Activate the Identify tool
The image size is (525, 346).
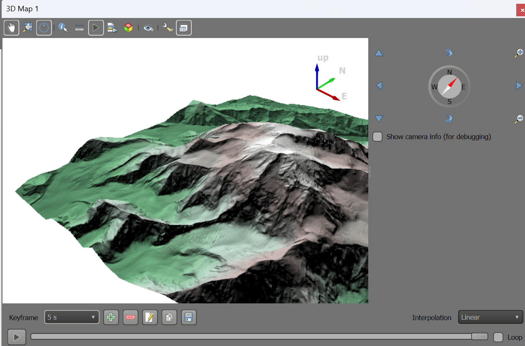tap(63, 28)
